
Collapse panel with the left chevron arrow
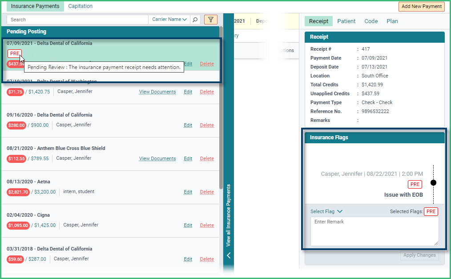tap(229, 255)
